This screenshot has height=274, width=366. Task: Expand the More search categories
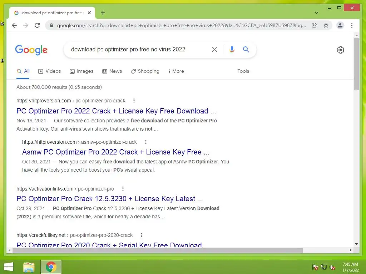176,71
